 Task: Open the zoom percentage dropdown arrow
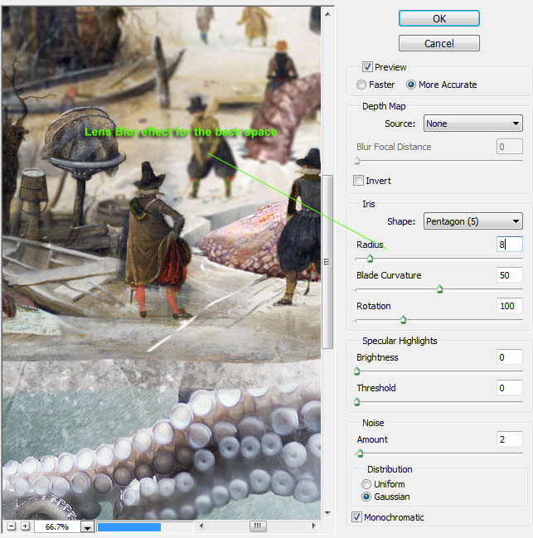click(88, 527)
